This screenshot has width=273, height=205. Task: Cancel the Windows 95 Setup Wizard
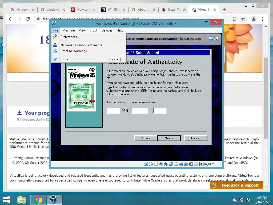pos(195,138)
